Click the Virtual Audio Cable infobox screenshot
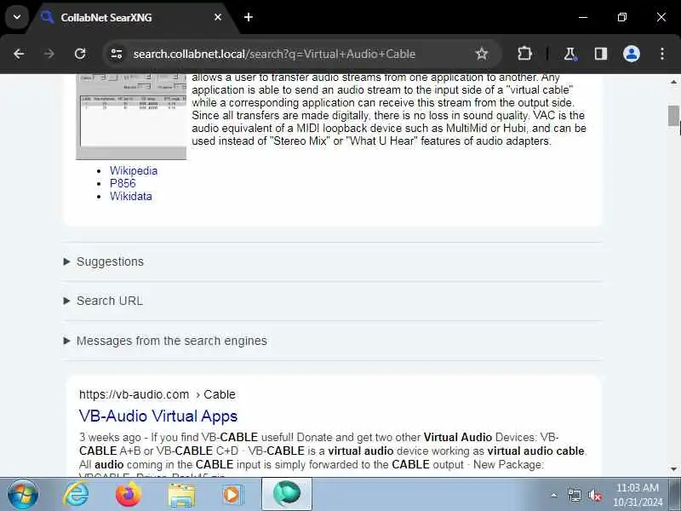Screen dimensions: 681x511 [131, 117]
